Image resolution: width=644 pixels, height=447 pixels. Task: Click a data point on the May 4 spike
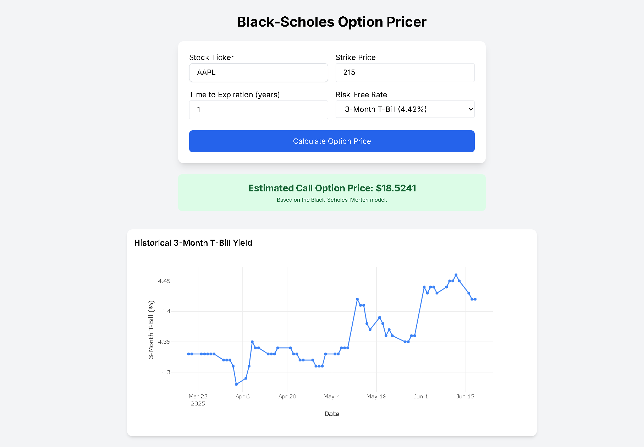[357, 299]
